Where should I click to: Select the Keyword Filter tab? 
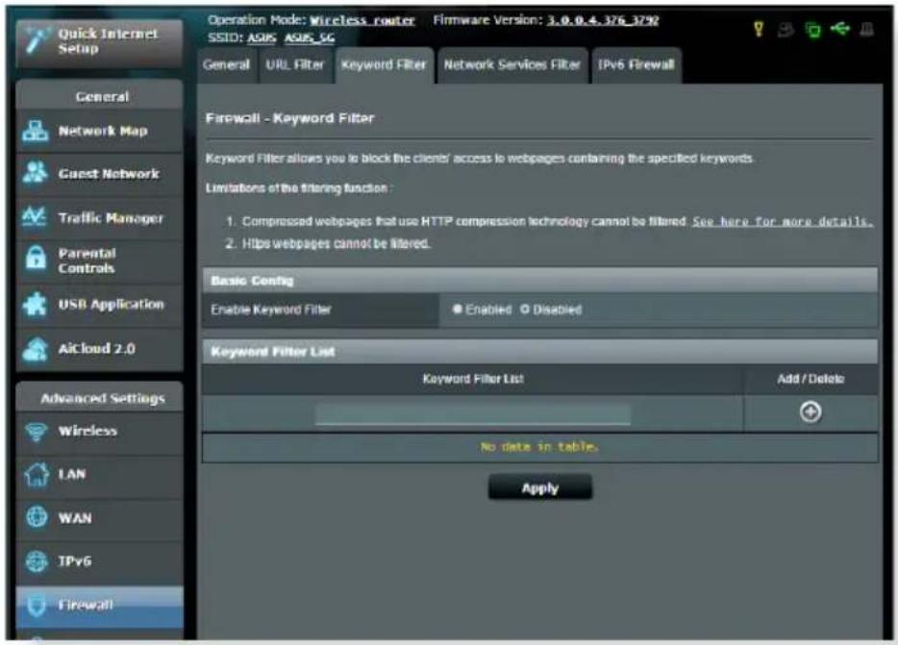pos(384,64)
